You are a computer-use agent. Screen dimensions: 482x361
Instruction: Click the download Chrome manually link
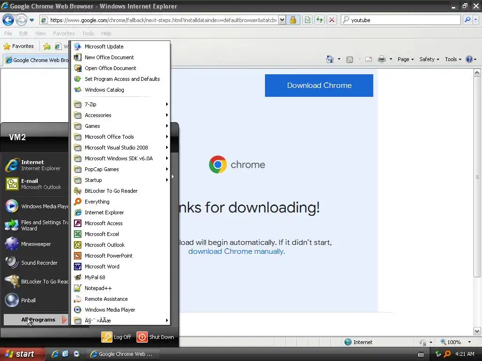click(236, 251)
